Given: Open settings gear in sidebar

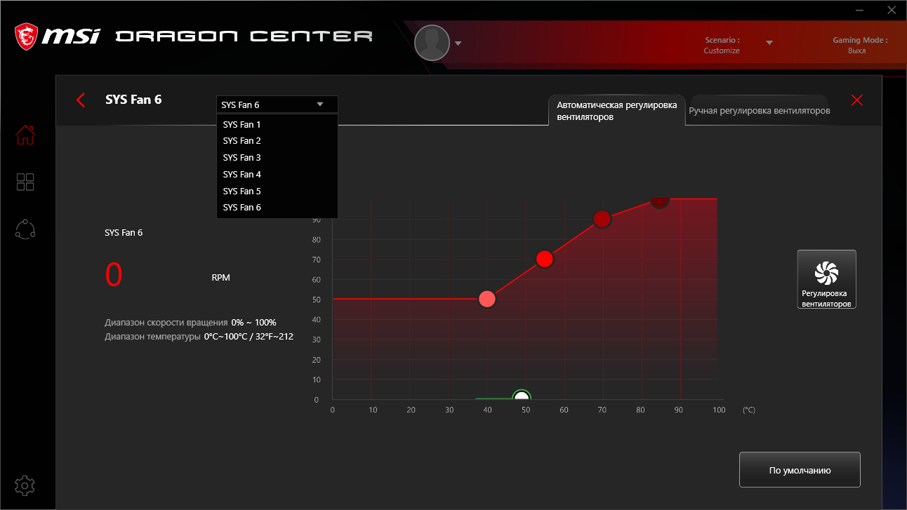Looking at the screenshot, I should 25,485.
